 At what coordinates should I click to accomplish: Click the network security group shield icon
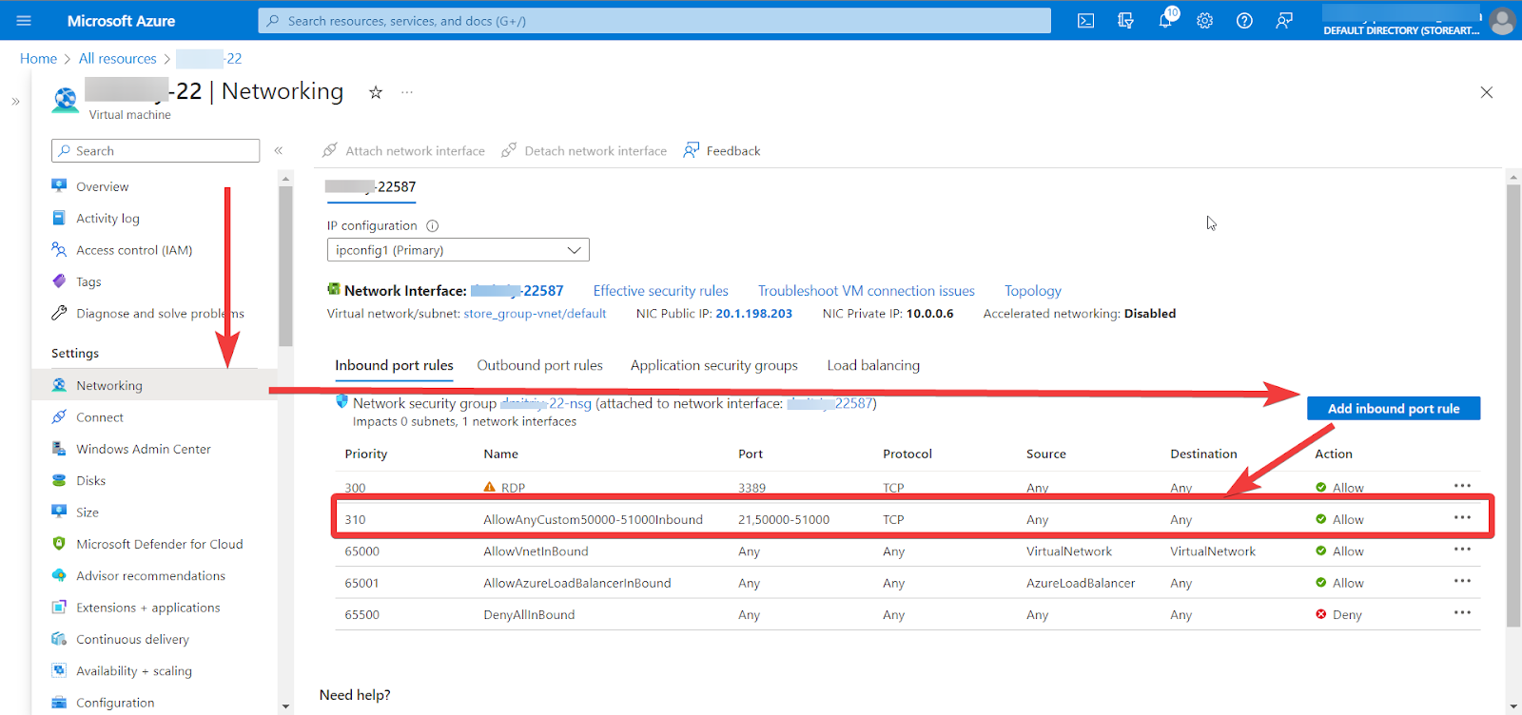pyautogui.click(x=342, y=402)
